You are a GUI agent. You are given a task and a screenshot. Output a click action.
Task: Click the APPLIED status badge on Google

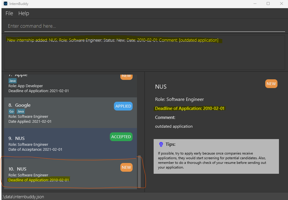[123, 106]
